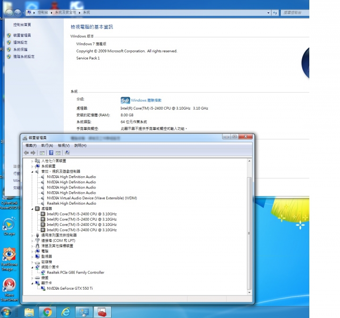Open the 裝置管理員 sidebar link
Image resolution: width=340 pixels, height=318 pixels.
(x=22, y=35)
